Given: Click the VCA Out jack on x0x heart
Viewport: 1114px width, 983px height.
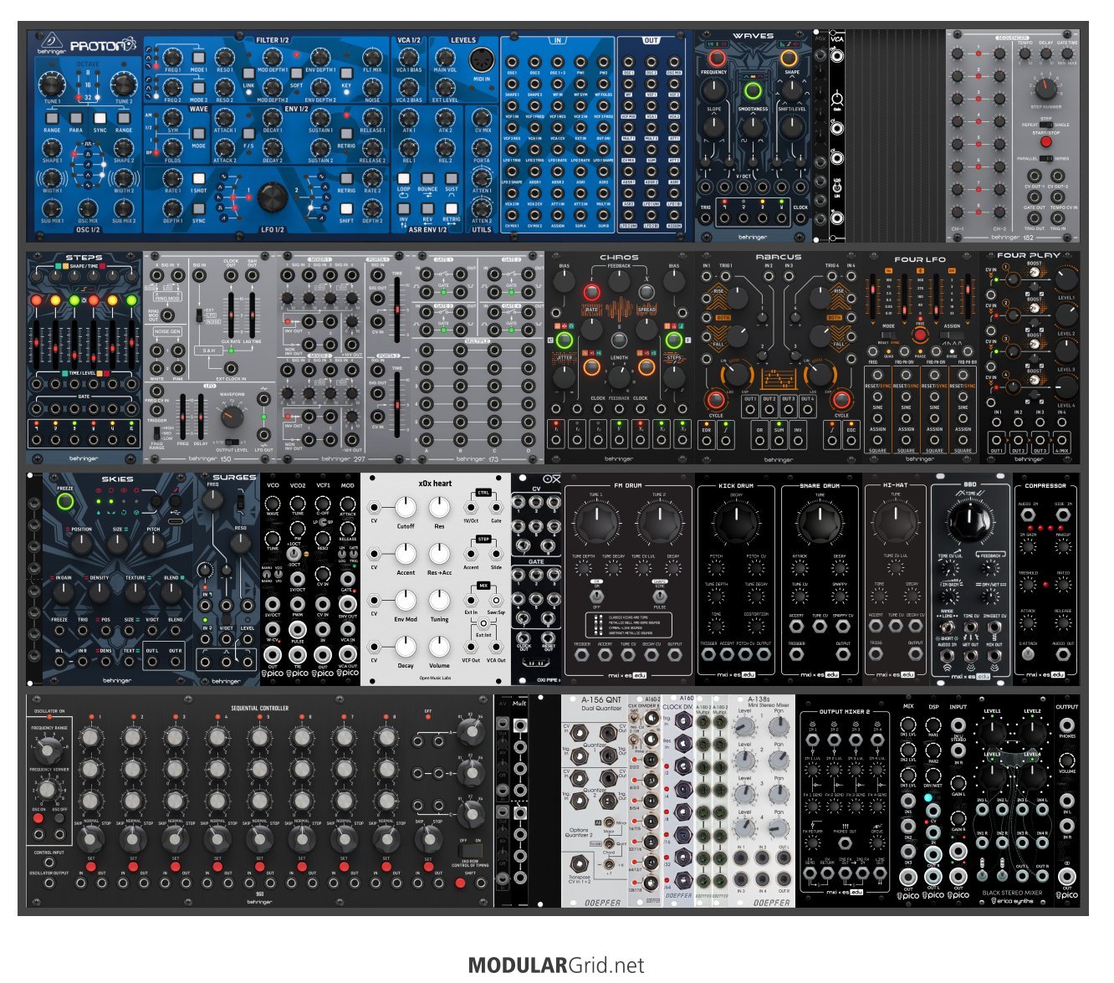Looking at the screenshot, I should coord(496,646).
